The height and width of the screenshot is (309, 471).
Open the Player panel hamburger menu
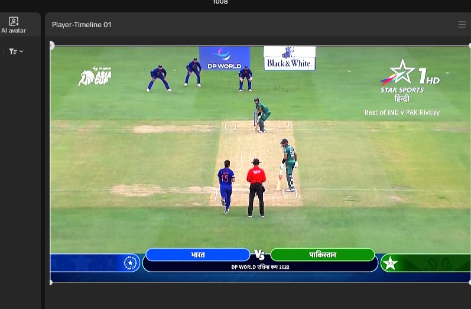[462, 25]
